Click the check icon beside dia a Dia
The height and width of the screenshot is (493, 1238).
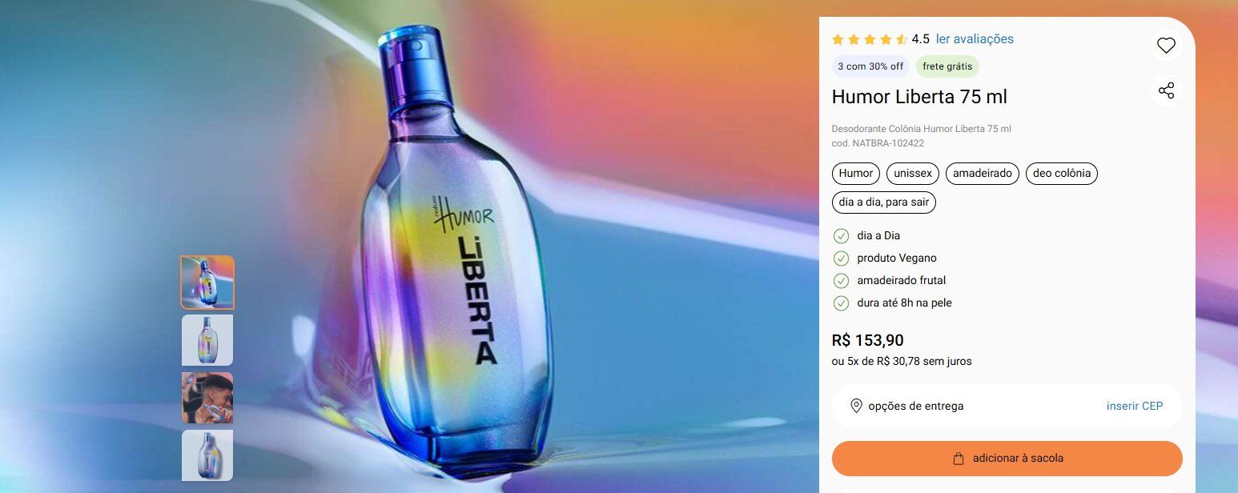point(841,235)
